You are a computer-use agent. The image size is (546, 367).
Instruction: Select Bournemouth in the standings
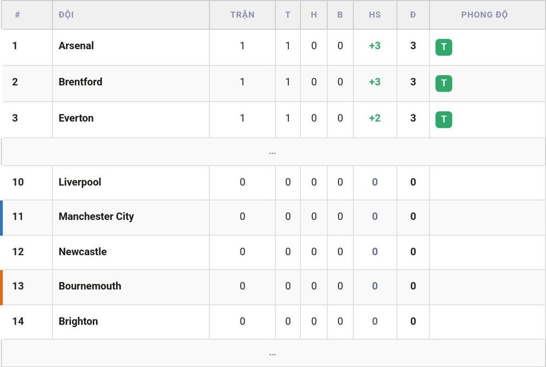click(90, 286)
